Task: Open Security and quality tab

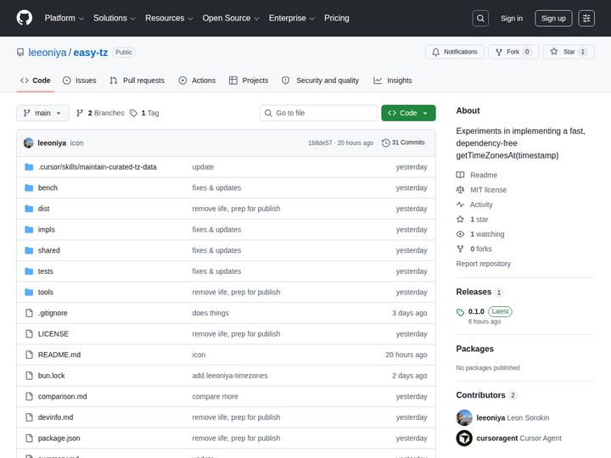Action: (320, 81)
